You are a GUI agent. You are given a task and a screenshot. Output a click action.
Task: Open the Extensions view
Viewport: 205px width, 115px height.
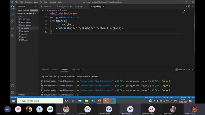[x=12, y=35]
